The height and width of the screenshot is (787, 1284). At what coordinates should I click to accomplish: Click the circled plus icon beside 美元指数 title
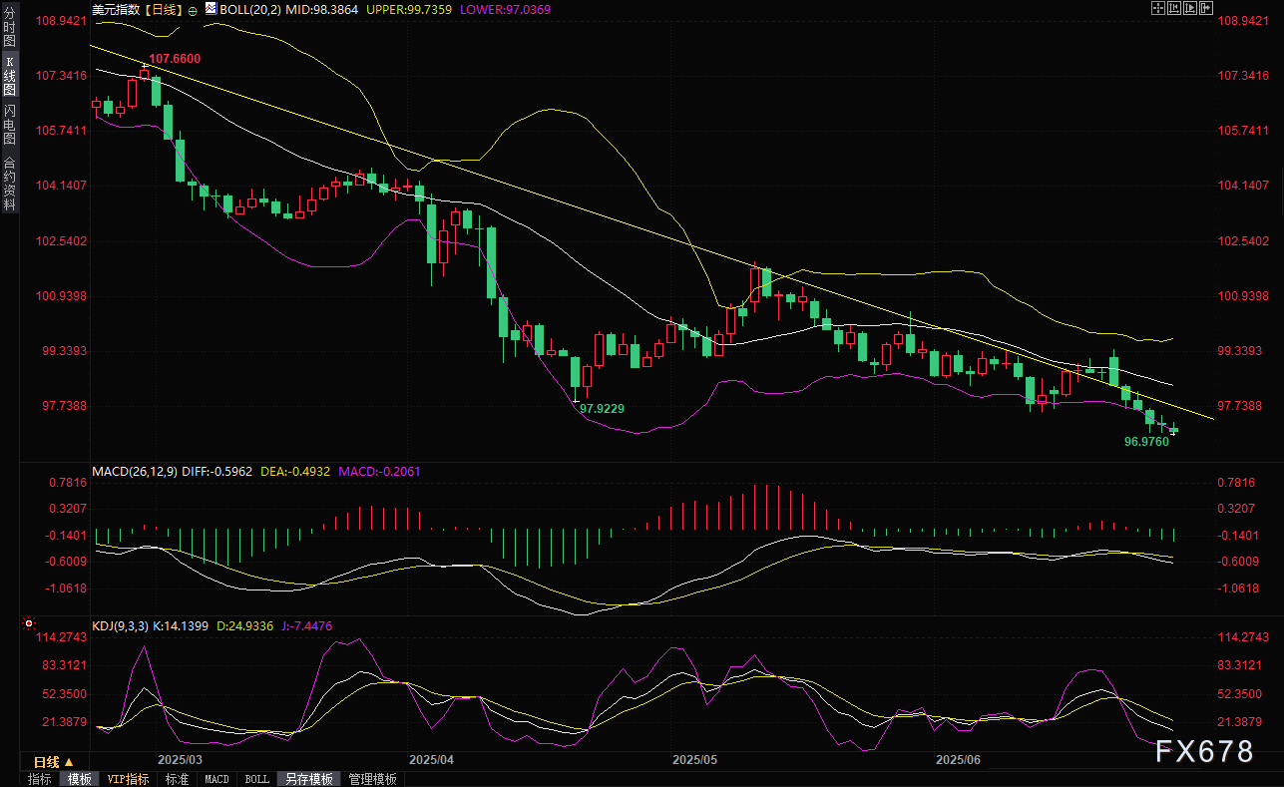tap(193, 9)
